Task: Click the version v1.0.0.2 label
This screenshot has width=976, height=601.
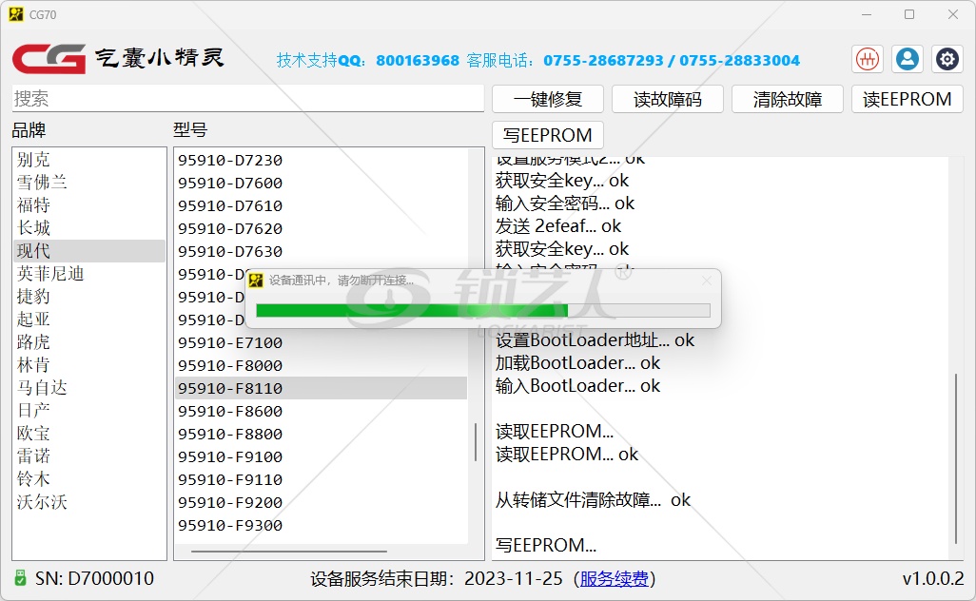Action: point(932,578)
